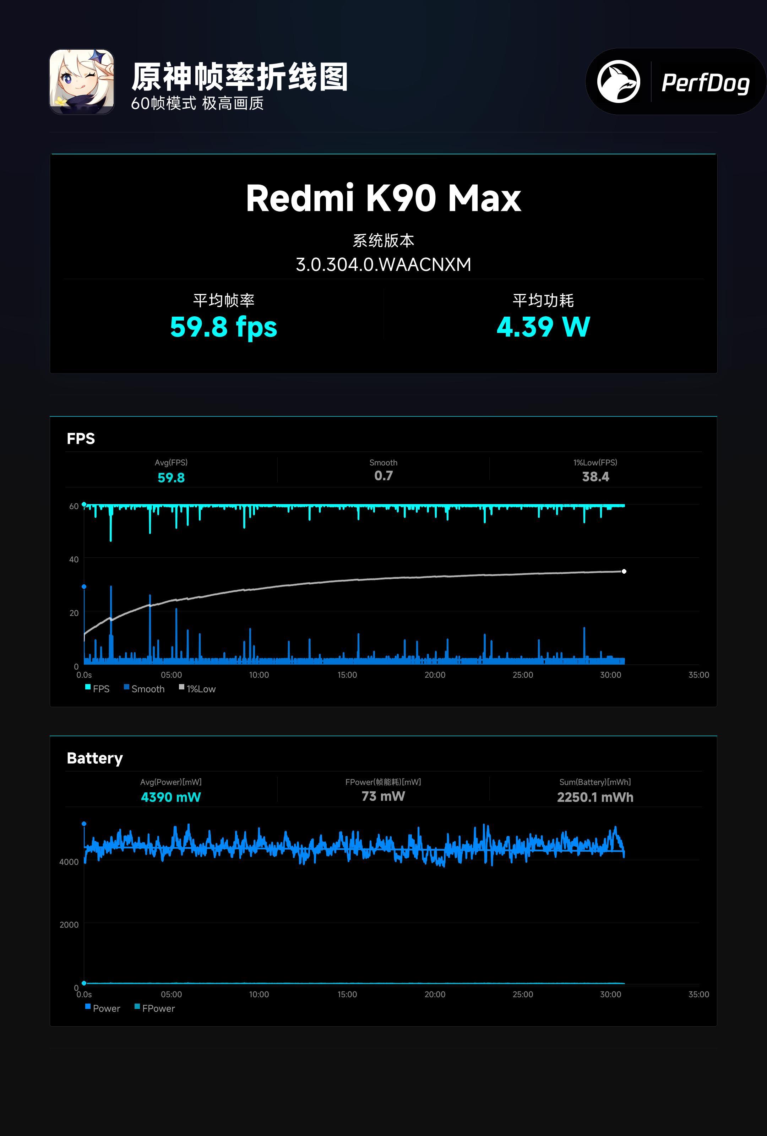Click the Avg(Power) 4390 mW value
This screenshot has width=767, height=1136.
coord(170,797)
